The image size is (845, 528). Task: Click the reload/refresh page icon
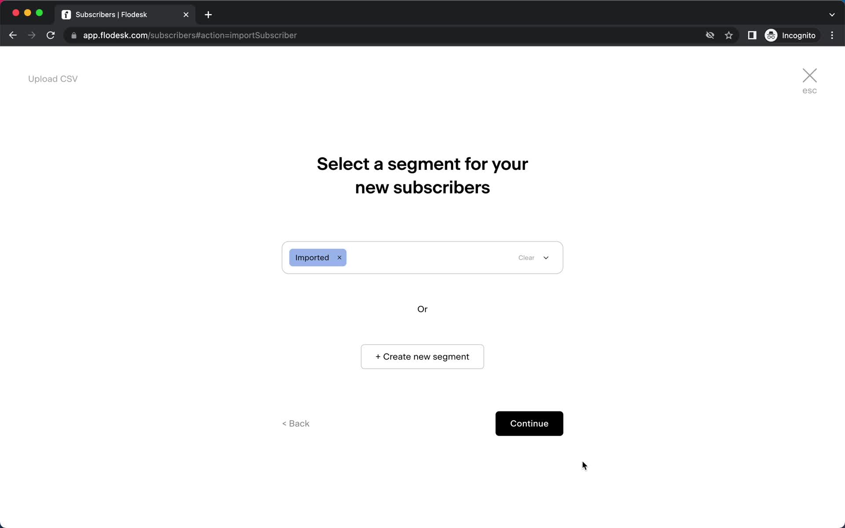click(51, 35)
